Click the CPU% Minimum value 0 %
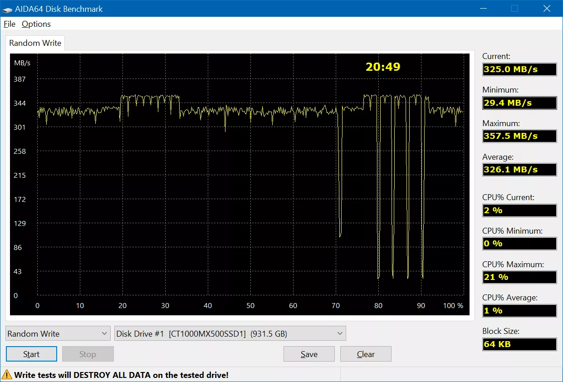 519,244
